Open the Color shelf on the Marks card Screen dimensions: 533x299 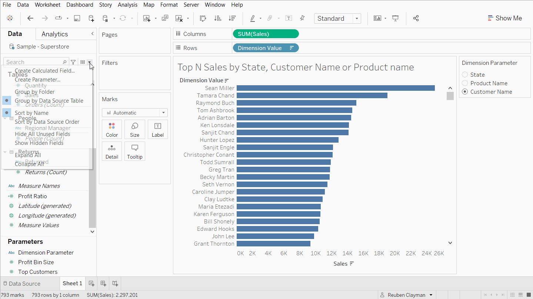(x=111, y=129)
